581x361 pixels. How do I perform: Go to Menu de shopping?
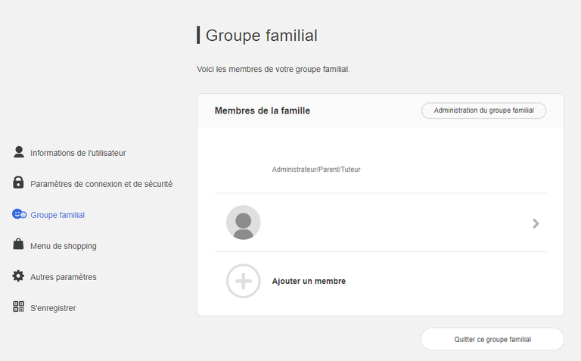click(64, 246)
